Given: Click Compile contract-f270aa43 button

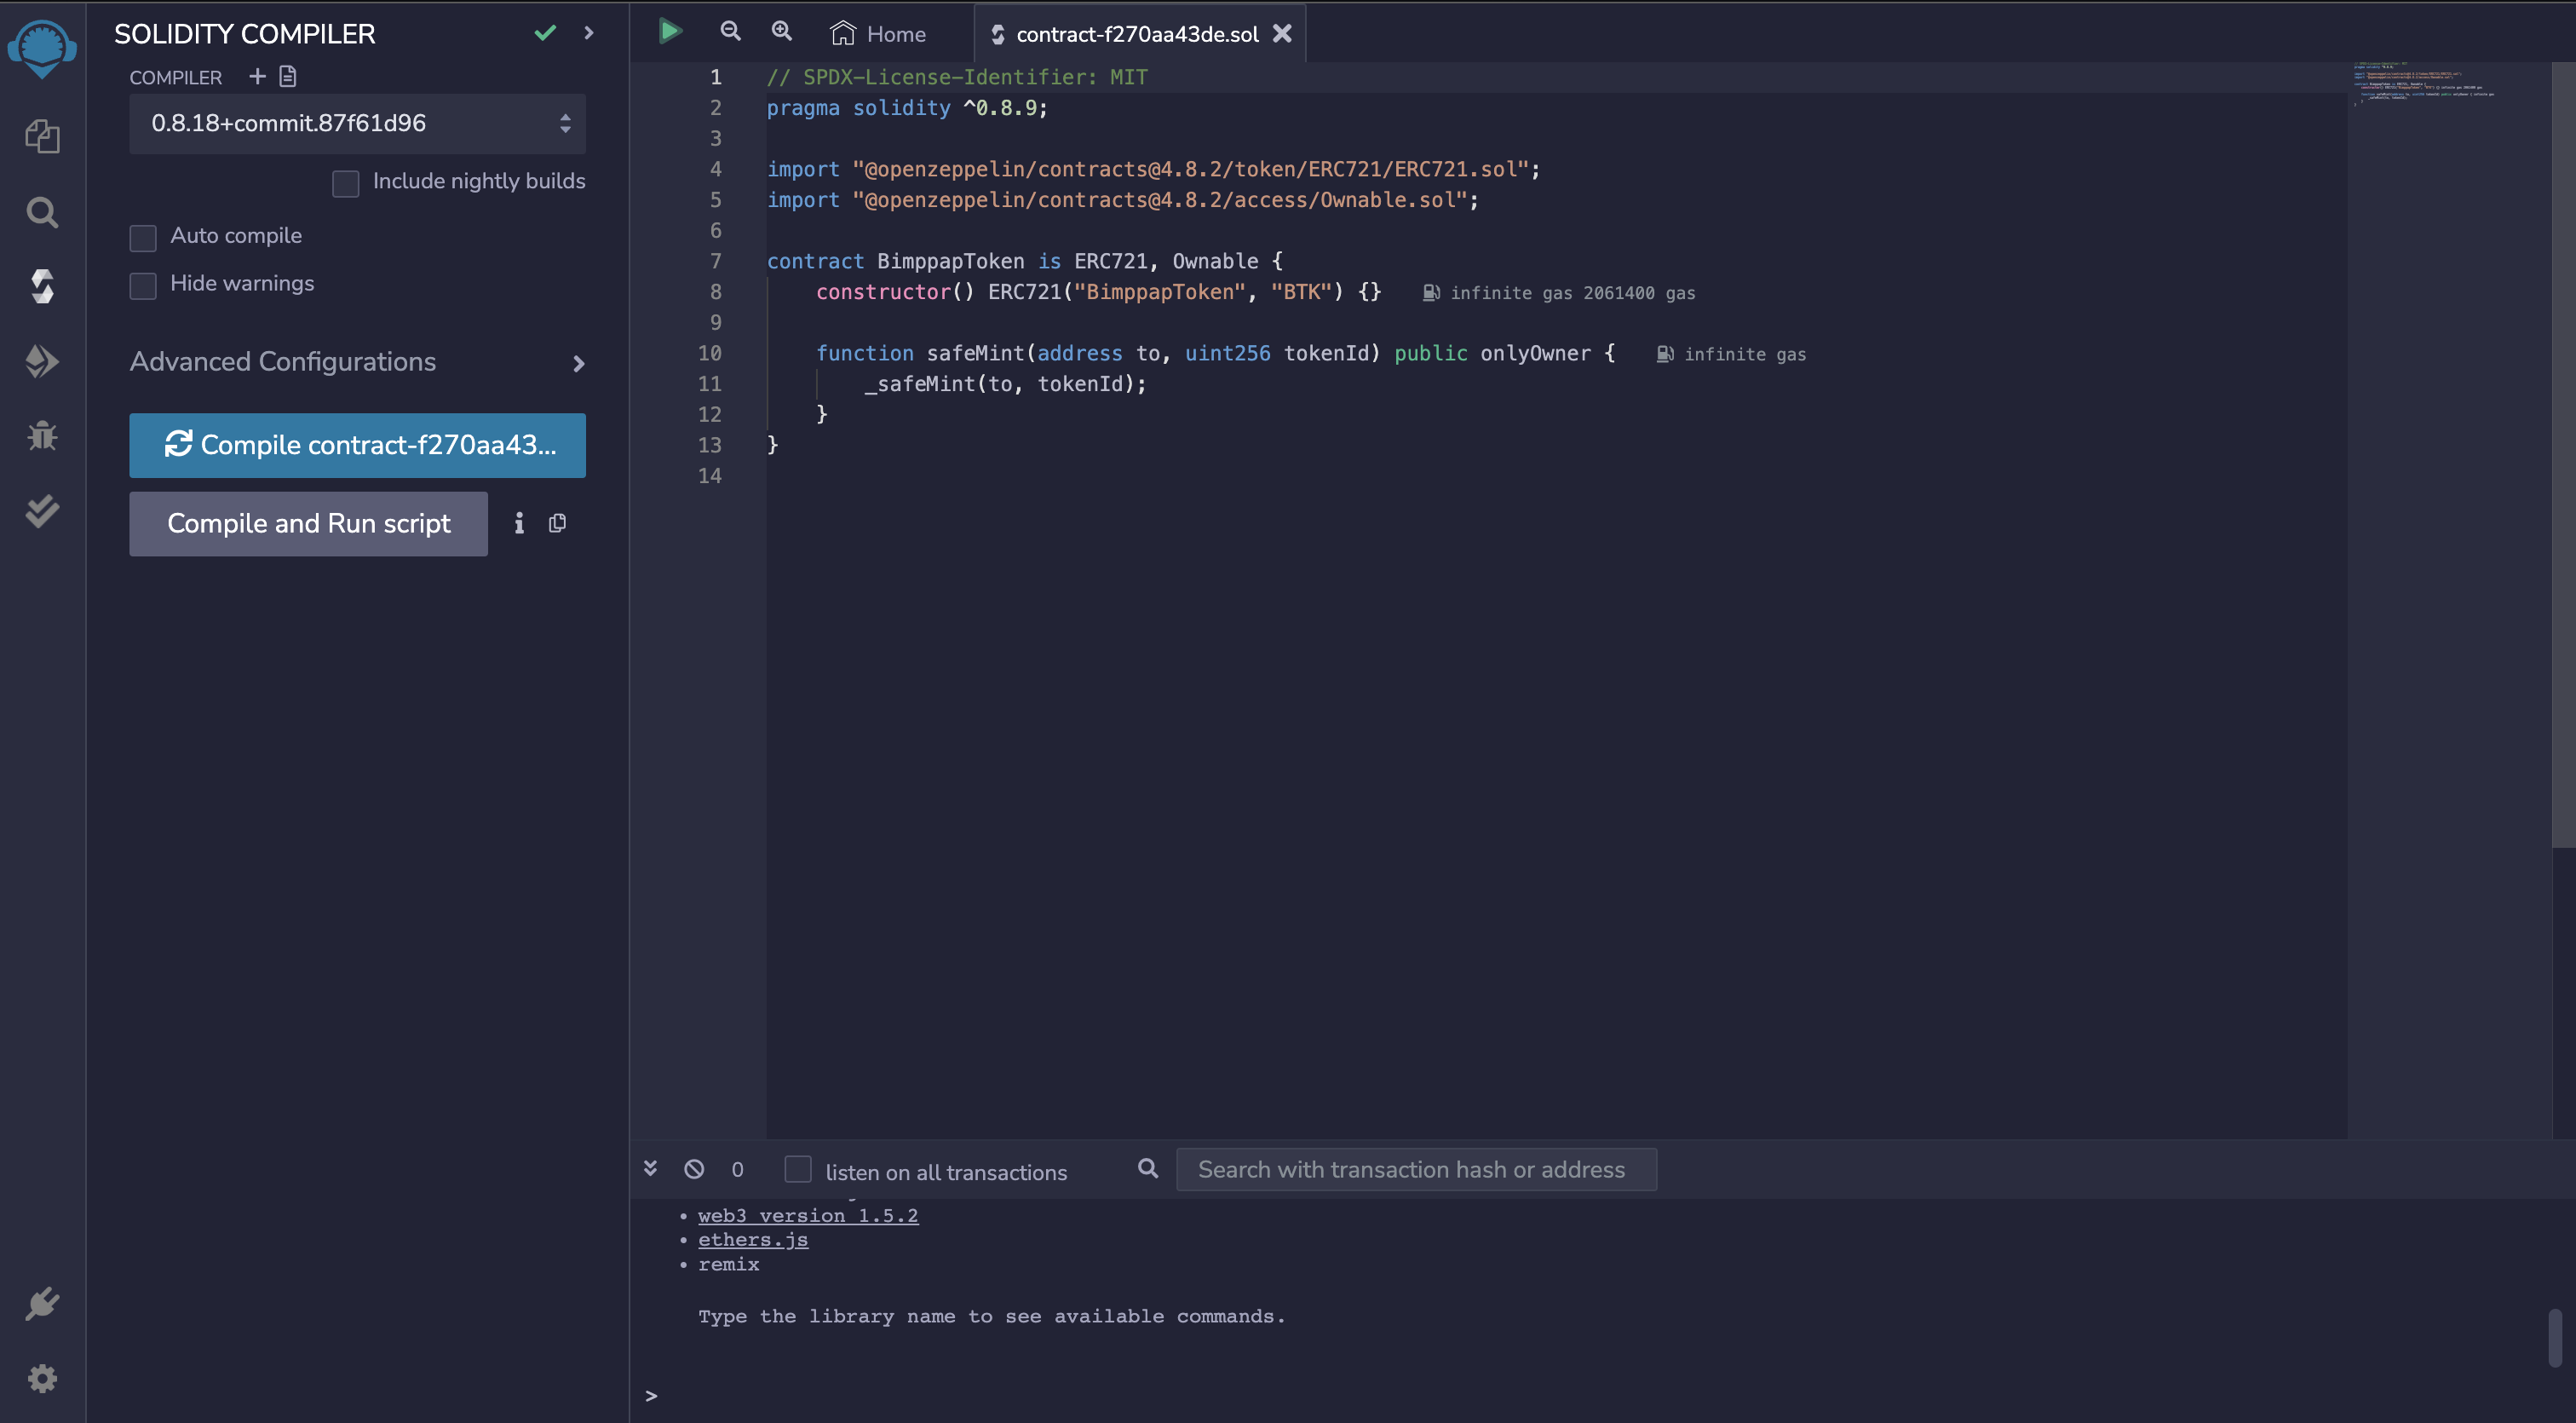Looking at the screenshot, I should tap(357, 445).
